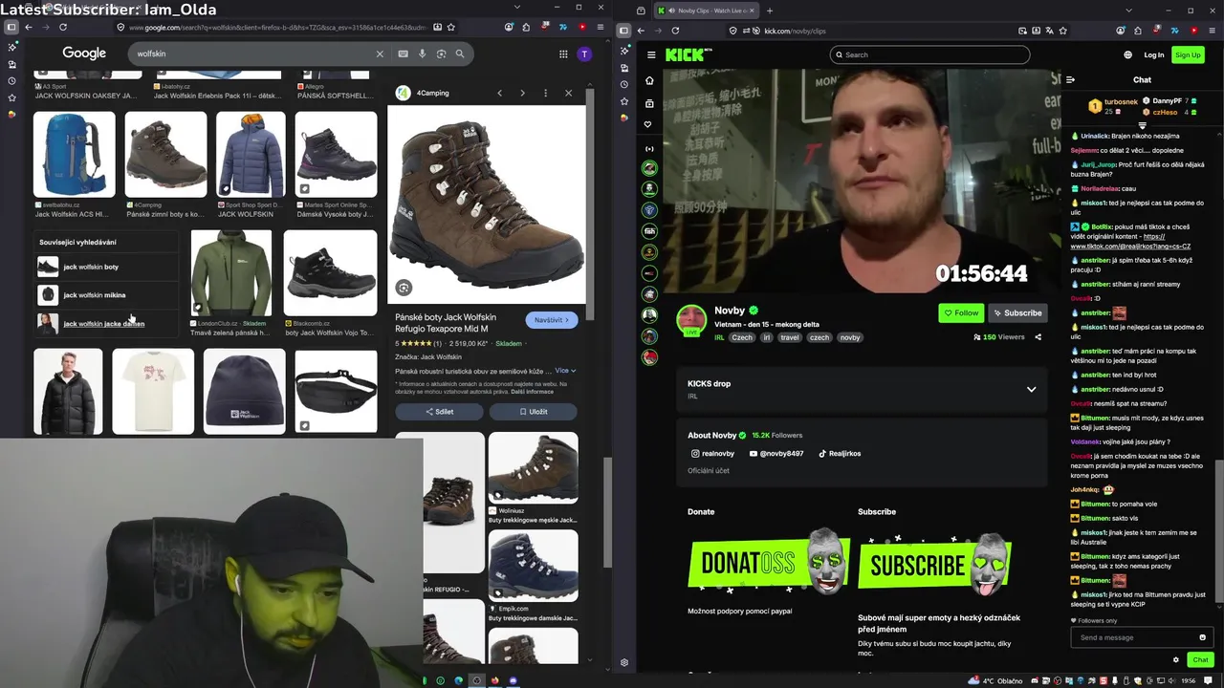This screenshot has height=688, width=1224.
Task: Select green jacket thumbnail from LondonClub.cz
Action: [x=230, y=273]
